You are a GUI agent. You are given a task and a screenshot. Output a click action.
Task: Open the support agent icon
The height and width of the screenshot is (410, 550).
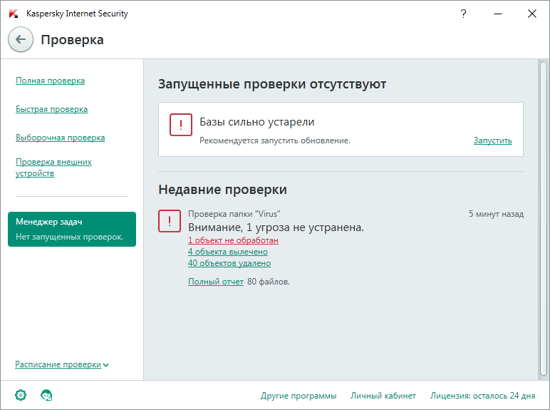coord(46,395)
